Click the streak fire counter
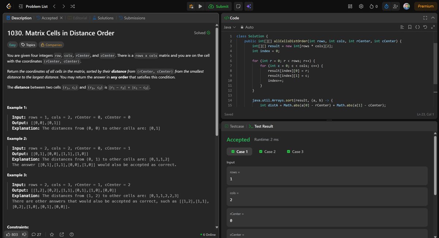This screenshot has width=439, height=238. coord(374,6)
